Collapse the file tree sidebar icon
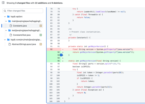The image size is (145, 104). click(x=3, y=3)
